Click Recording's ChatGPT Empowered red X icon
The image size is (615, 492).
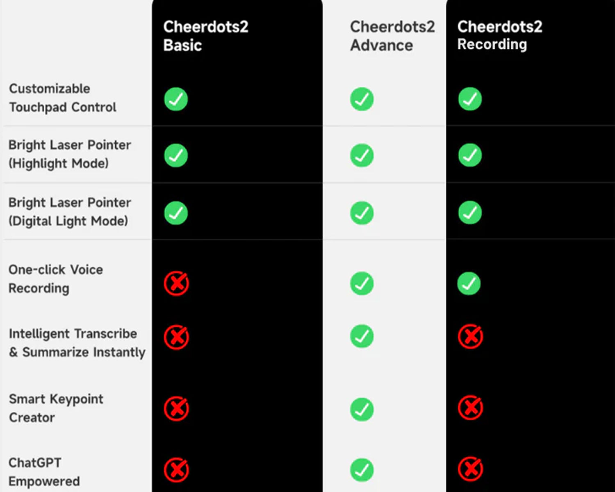point(470,469)
